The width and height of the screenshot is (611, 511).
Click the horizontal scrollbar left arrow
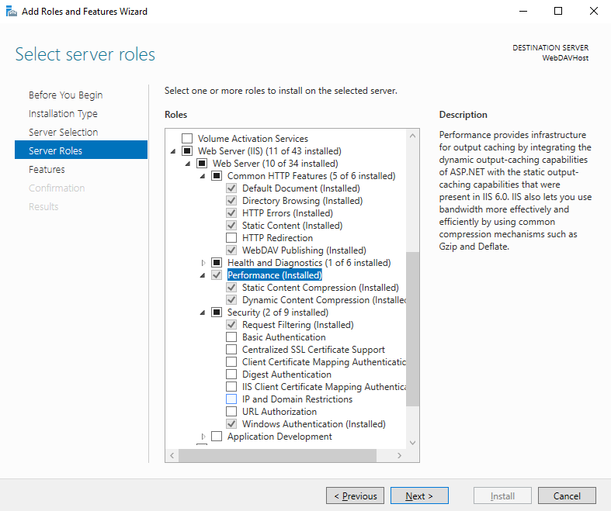click(x=172, y=455)
